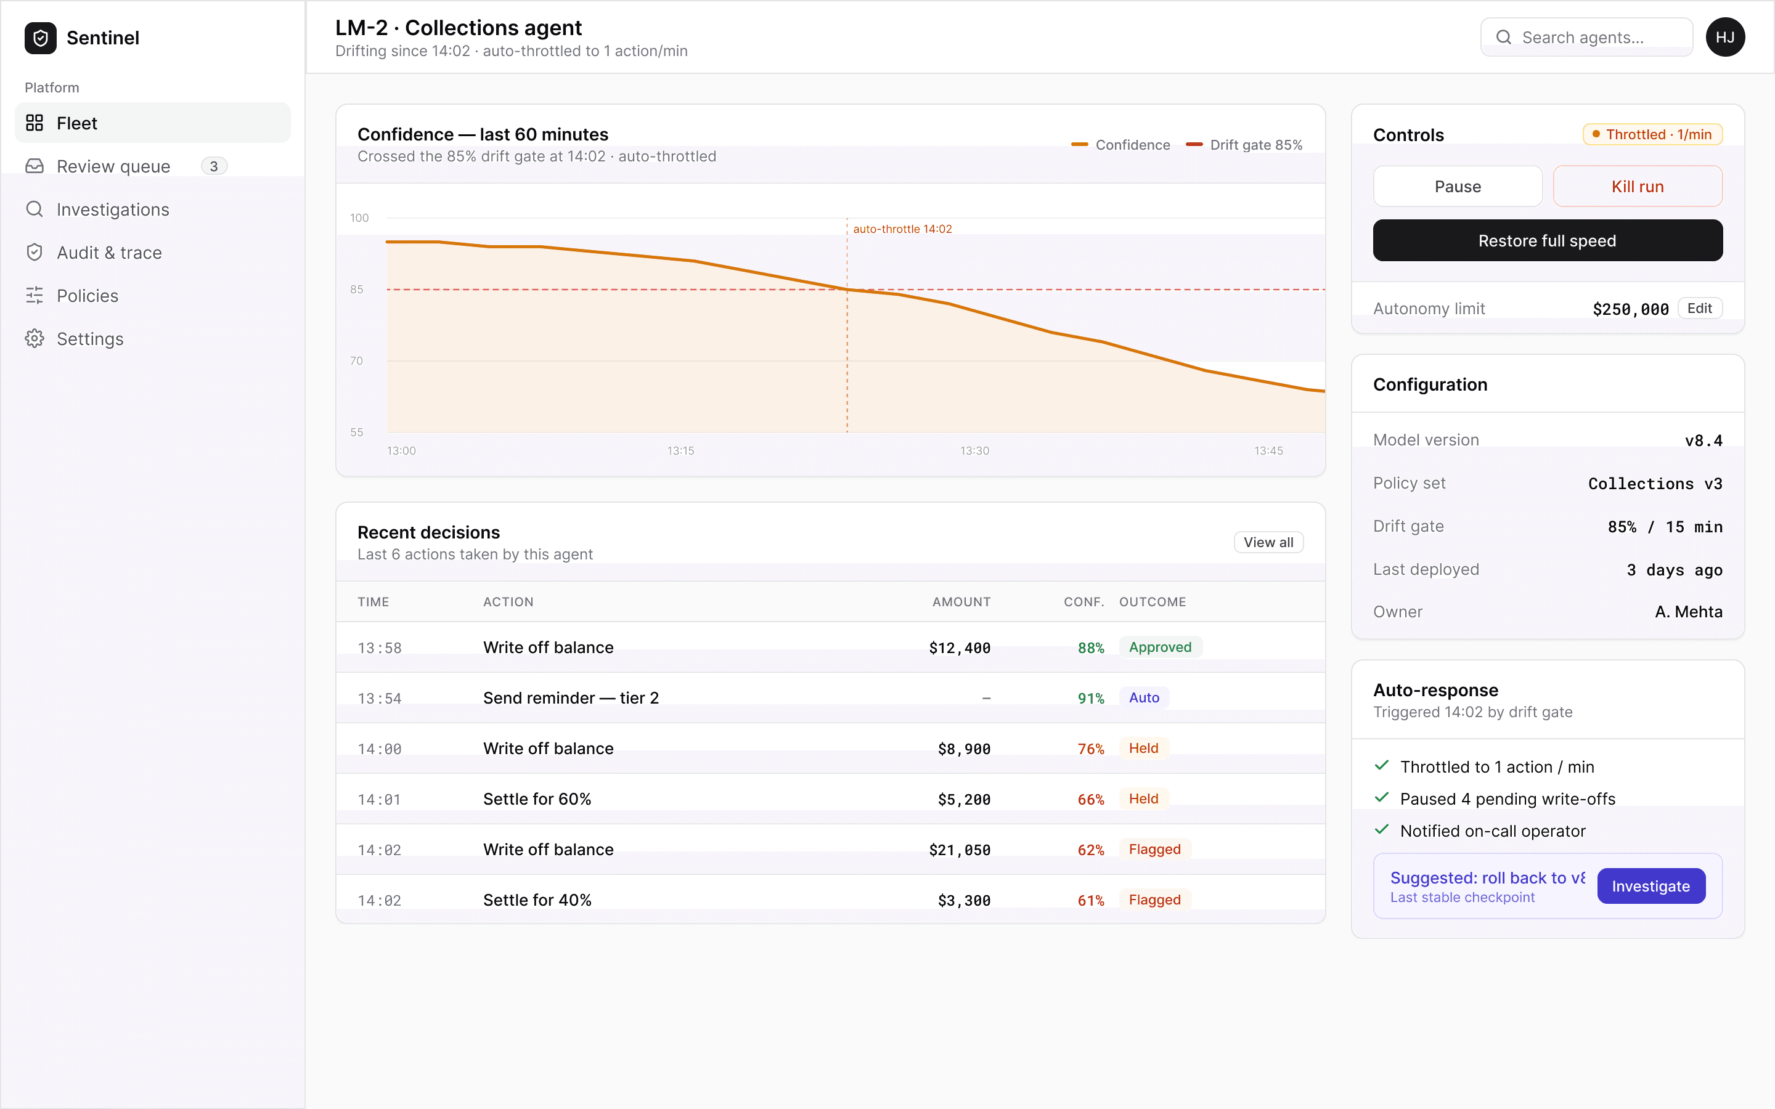Image resolution: width=1775 pixels, height=1109 pixels.
Task: Click the checkmark next to Throttled to 1 action / min
Action: tap(1382, 766)
